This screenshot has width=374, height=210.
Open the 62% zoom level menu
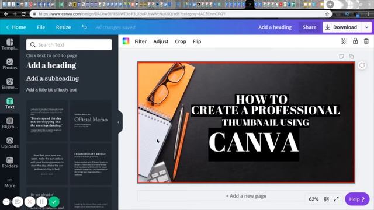[313, 199]
